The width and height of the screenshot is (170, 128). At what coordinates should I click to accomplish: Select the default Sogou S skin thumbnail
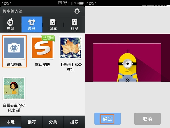(x=42, y=48)
